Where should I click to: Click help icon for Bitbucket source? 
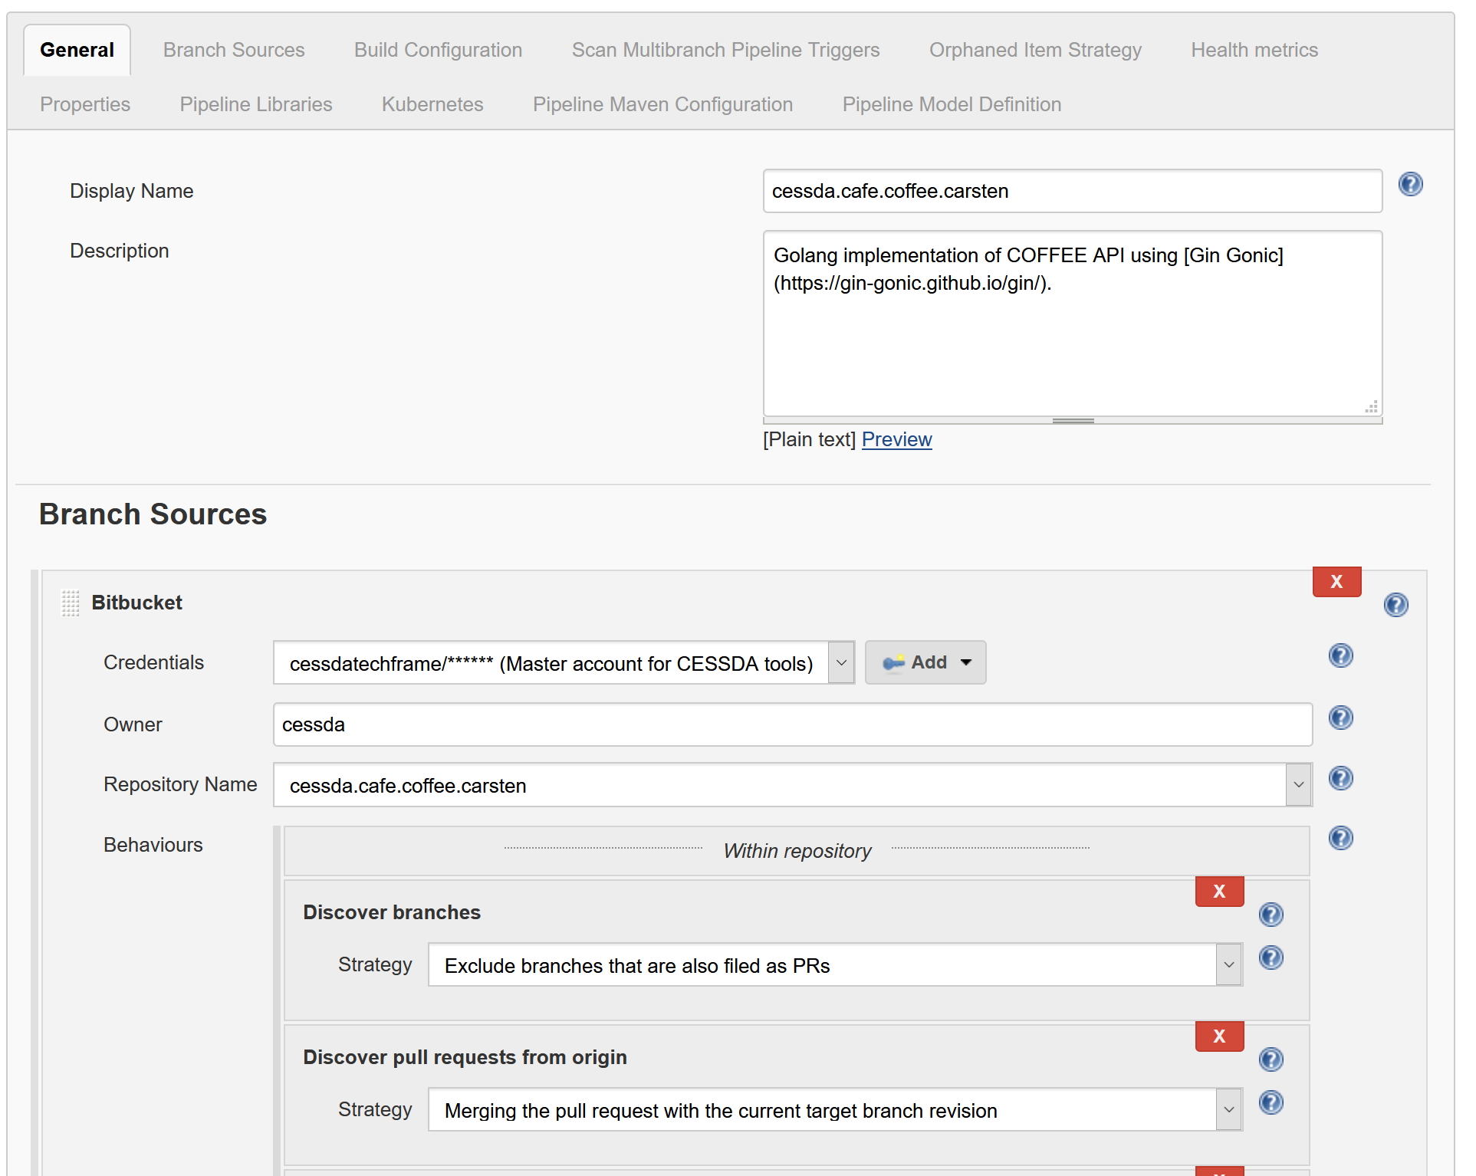point(1395,606)
